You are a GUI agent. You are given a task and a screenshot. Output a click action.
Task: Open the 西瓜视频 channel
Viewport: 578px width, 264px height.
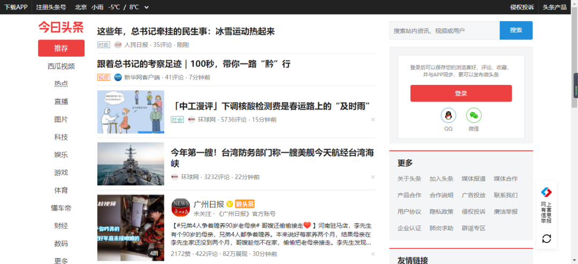tap(61, 66)
